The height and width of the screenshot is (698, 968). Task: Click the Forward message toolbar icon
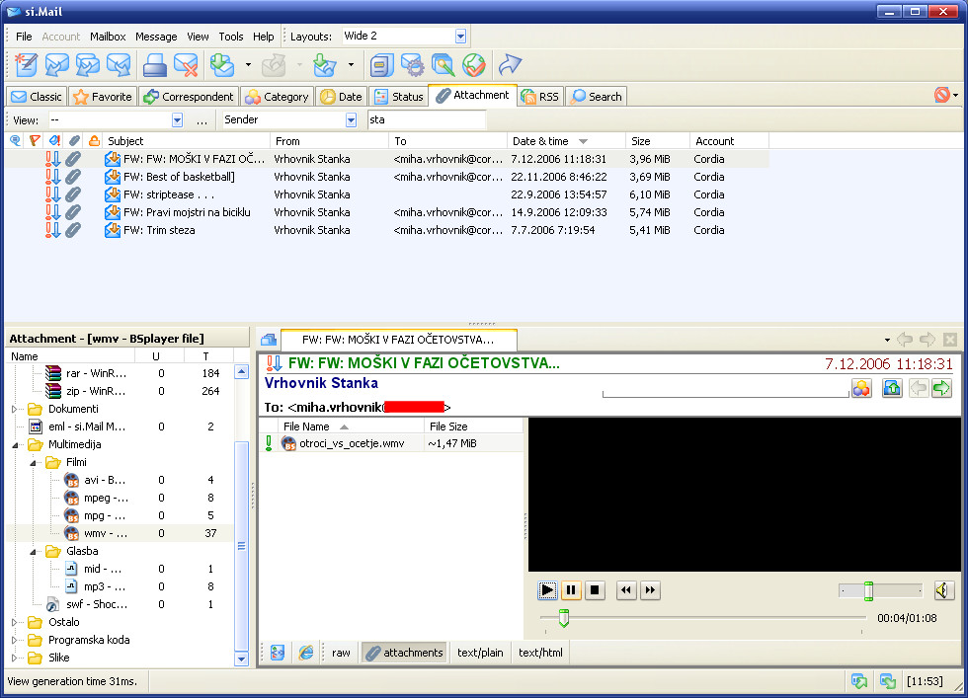pyautogui.click(x=119, y=65)
